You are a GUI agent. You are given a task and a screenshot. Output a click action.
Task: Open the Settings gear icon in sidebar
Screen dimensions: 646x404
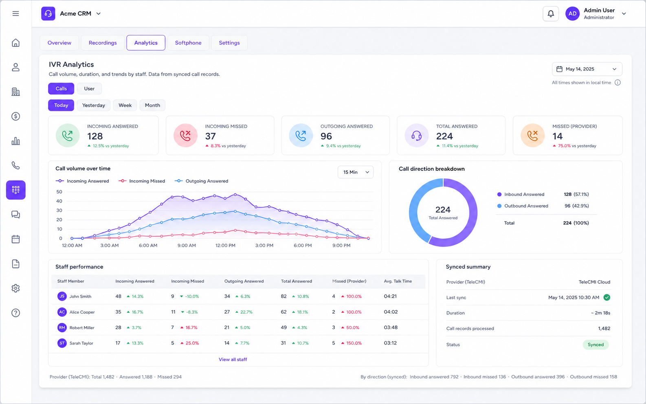tap(15, 288)
